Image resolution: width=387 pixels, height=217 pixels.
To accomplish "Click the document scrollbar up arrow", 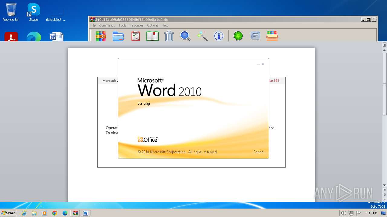I will point(385,50).
